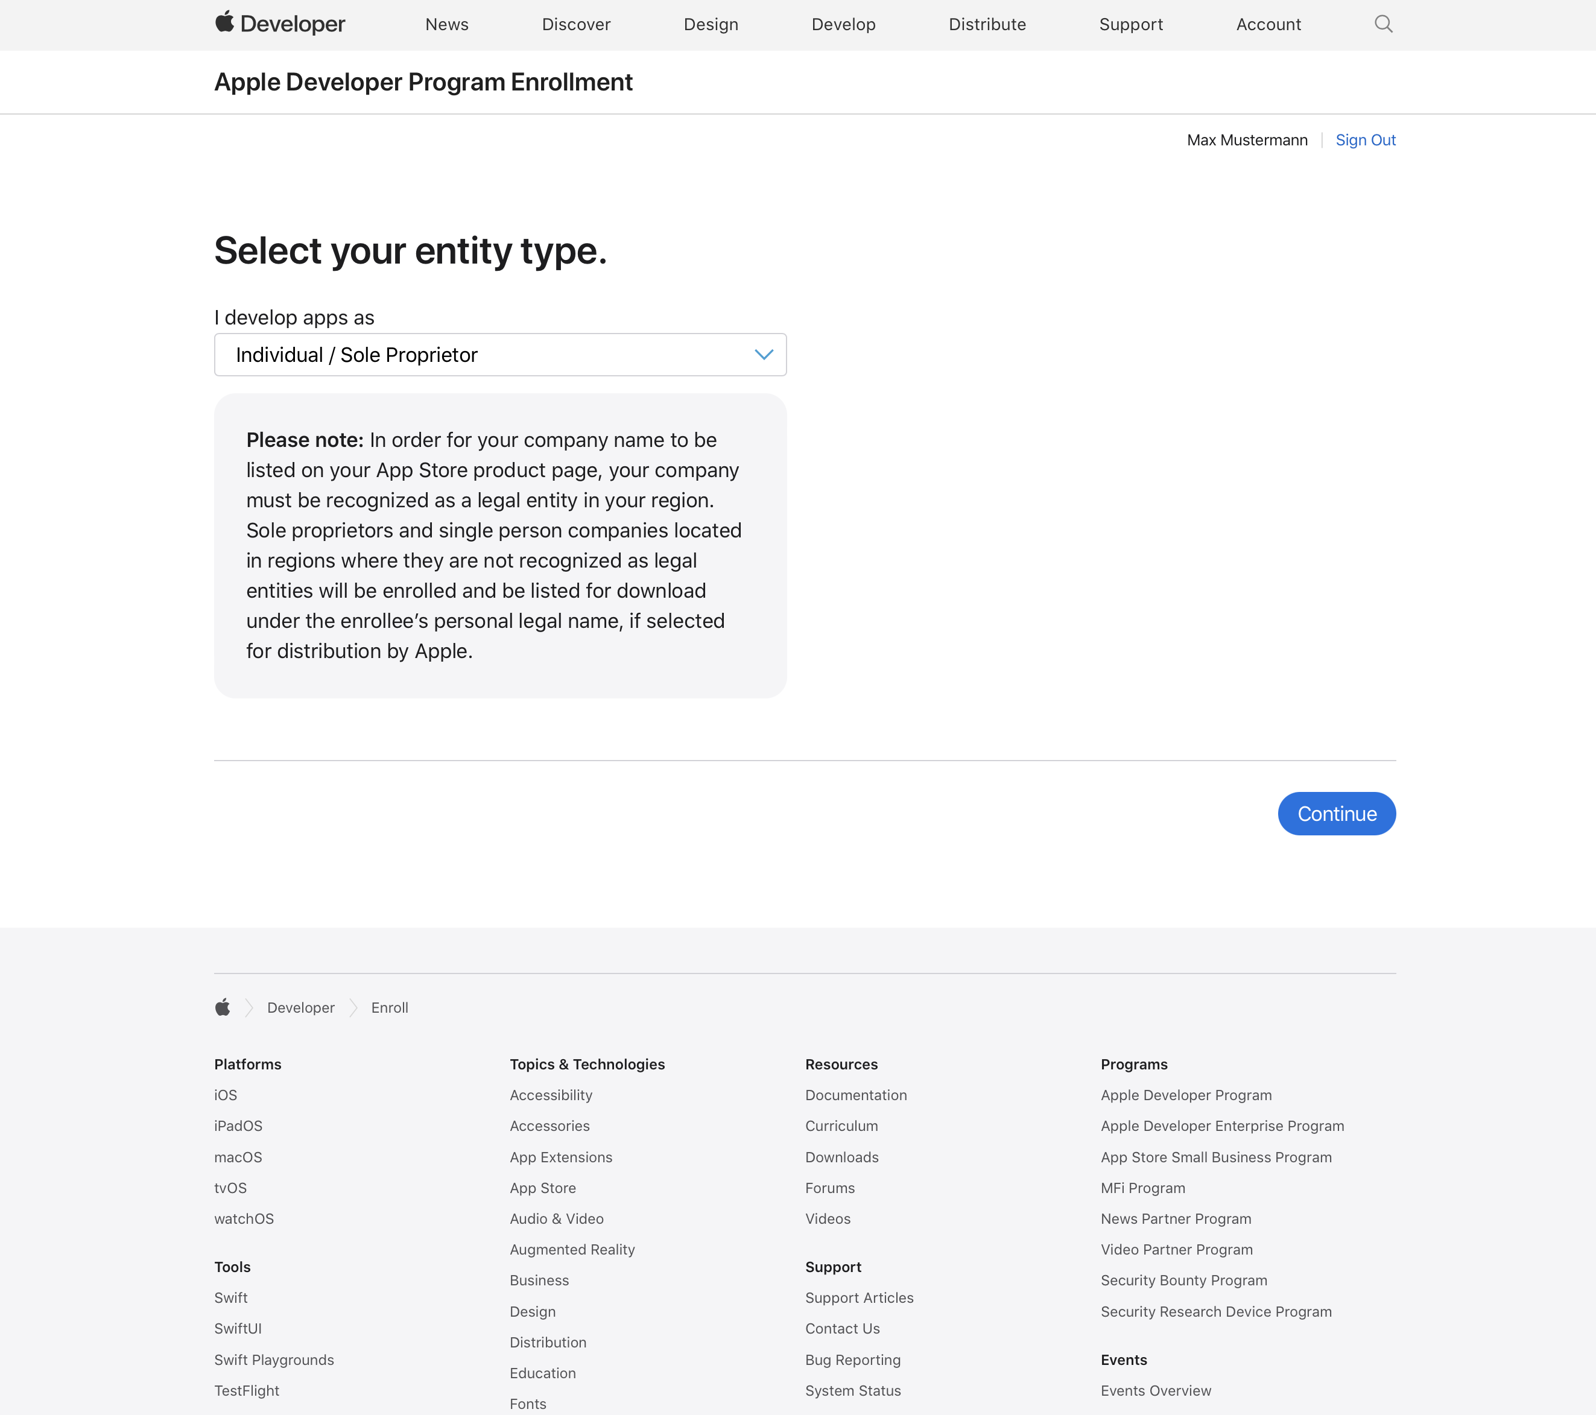
Task: Open Security Research Device Program link
Action: coord(1216,1311)
